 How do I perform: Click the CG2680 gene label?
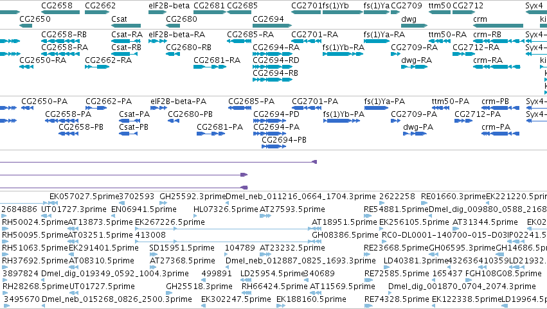pyautogui.click(x=181, y=19)
